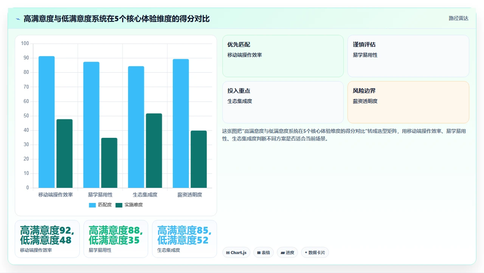Click the blue 匹配度 bar for 生态集成度
This screenshot has height=273, width=484.
(x=136, y=127)
